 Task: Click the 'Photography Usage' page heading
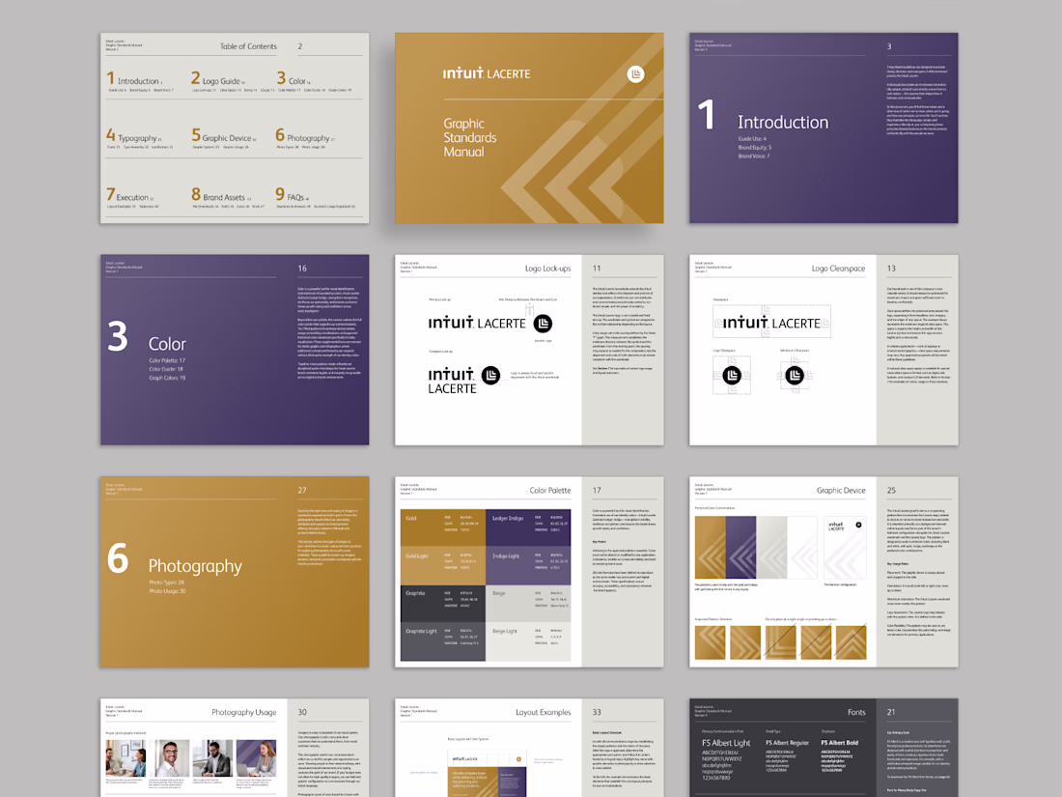[244, 712]
